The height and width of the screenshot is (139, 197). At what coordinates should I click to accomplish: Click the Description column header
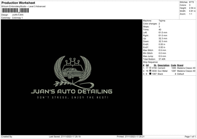(x=164, y=65)
